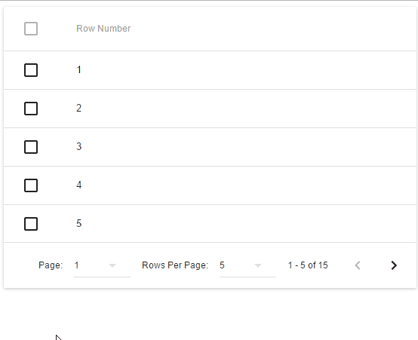Click the row containing number 1
This screenshot has height=340, width=418.
[210, 70]
